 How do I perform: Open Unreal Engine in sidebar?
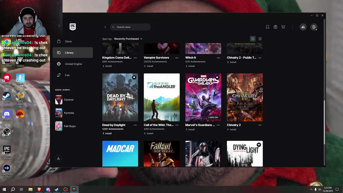73,64
